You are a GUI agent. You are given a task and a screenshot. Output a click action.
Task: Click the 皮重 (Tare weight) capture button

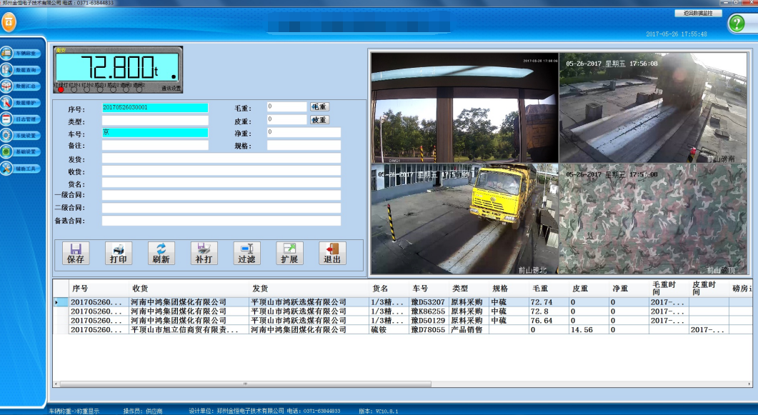click(319, 120)
